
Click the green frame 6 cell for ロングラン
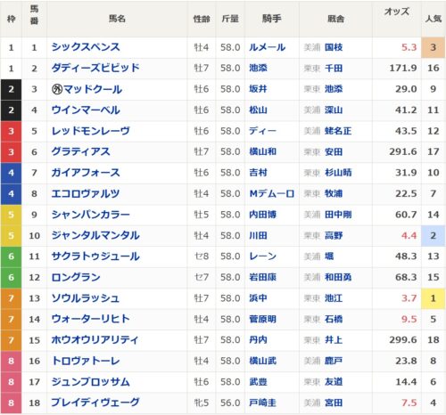tap(11, 277)
